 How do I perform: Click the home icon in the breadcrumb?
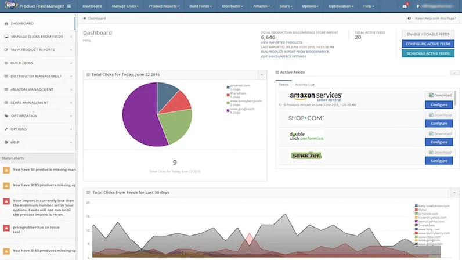point(85,18)
